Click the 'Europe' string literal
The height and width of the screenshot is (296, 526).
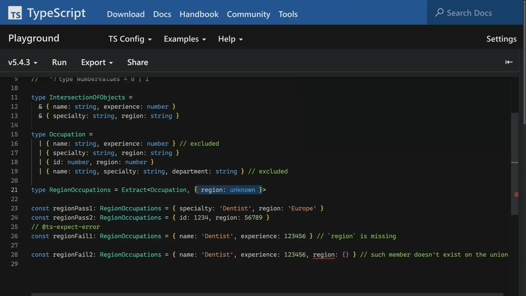(x=302, y=208)
